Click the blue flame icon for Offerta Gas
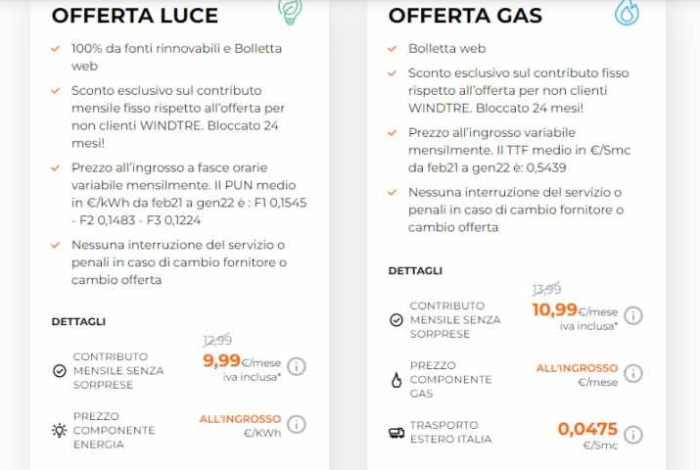 [x=628, y=11]
